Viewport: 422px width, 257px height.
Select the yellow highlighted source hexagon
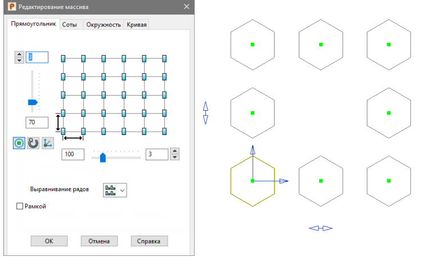[x=253, y=181]
